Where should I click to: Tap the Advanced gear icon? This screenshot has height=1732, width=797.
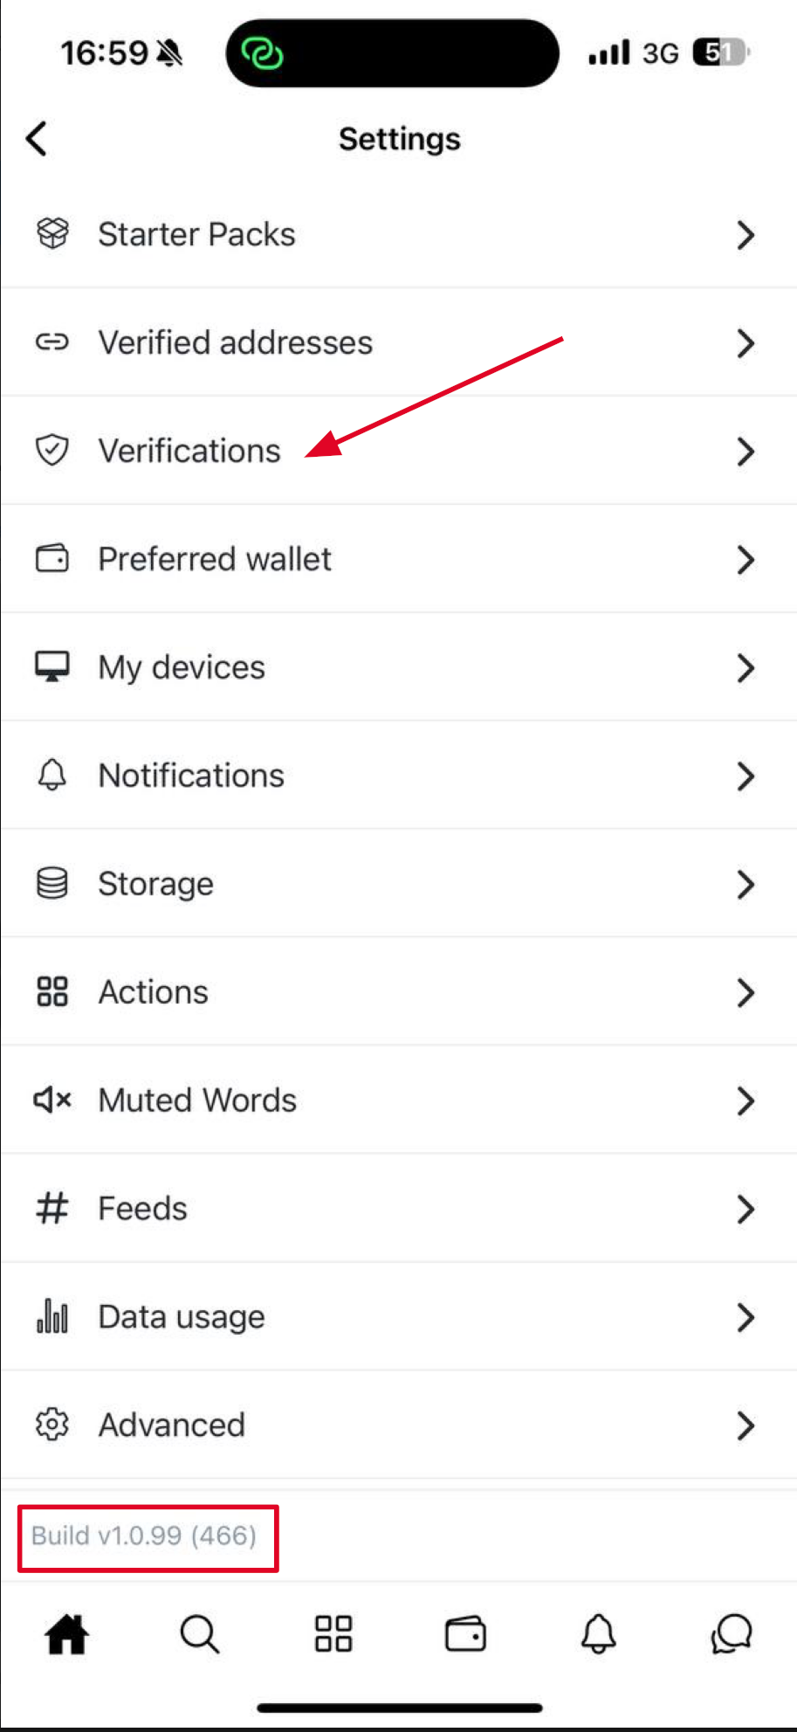[52, 1425]
